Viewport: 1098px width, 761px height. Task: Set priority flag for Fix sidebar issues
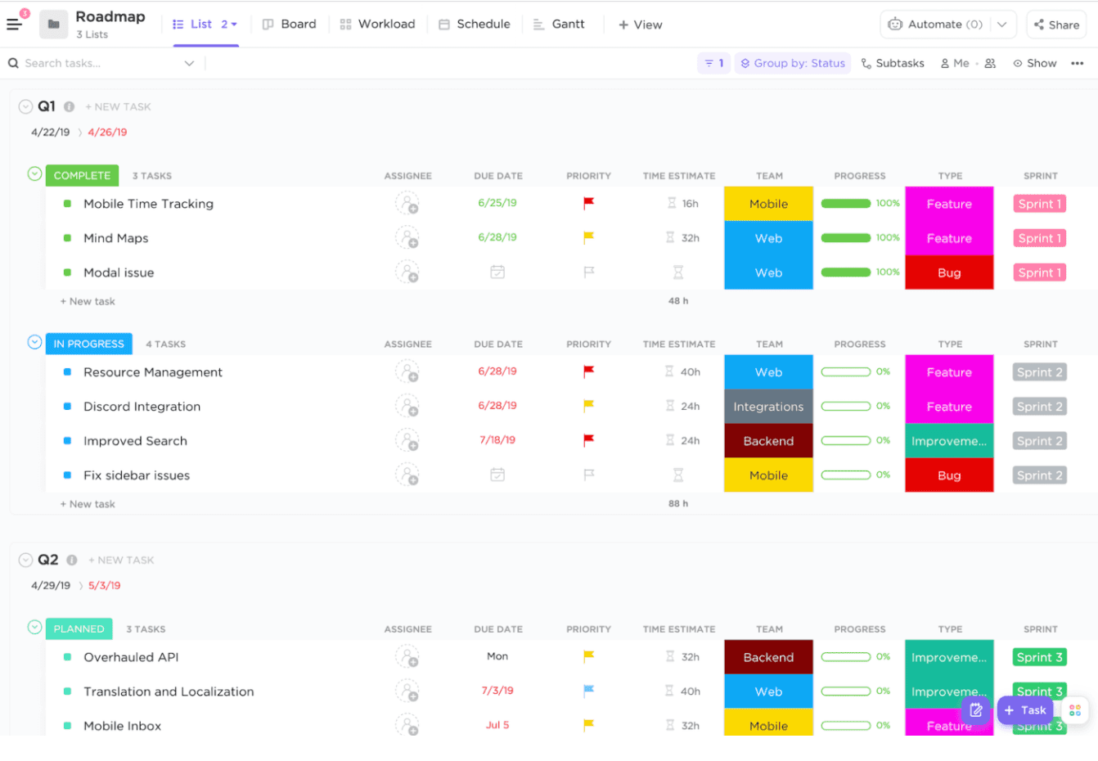pyautogui.click(x=588, y=475)
